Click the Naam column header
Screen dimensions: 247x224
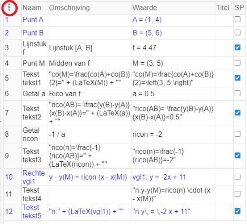(x=32, y=8)
